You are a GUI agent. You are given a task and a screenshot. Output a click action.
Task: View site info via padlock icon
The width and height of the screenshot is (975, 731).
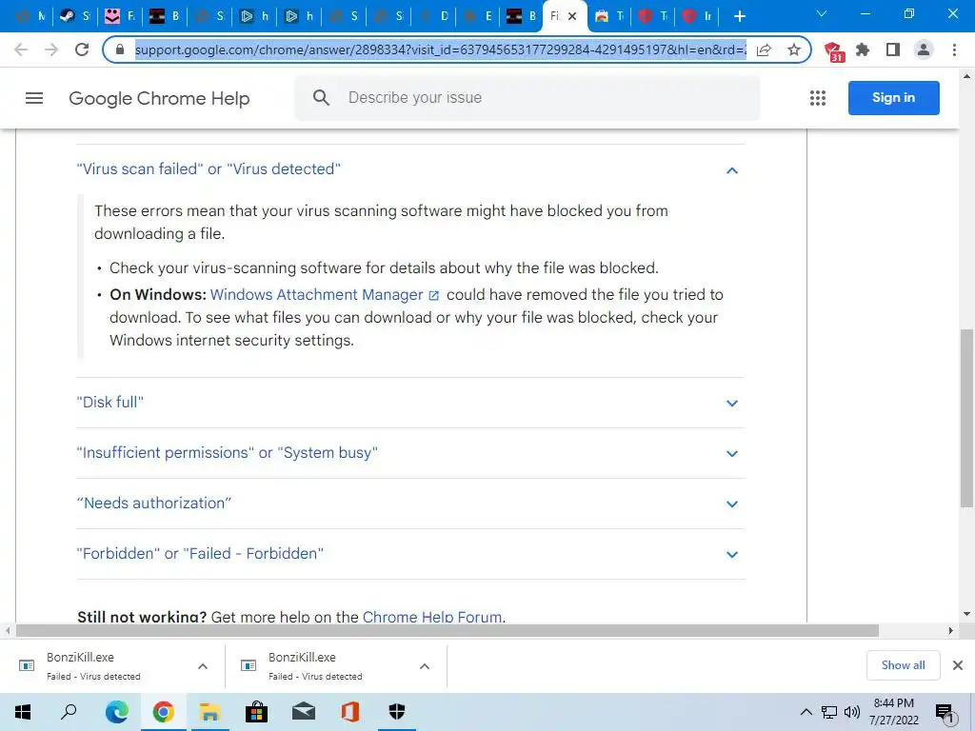121,49
